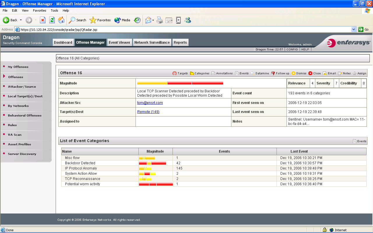Sort by the Name column header
Image resolution: width=373 pixels, height=233 pixels.
(x=100, y=151)
